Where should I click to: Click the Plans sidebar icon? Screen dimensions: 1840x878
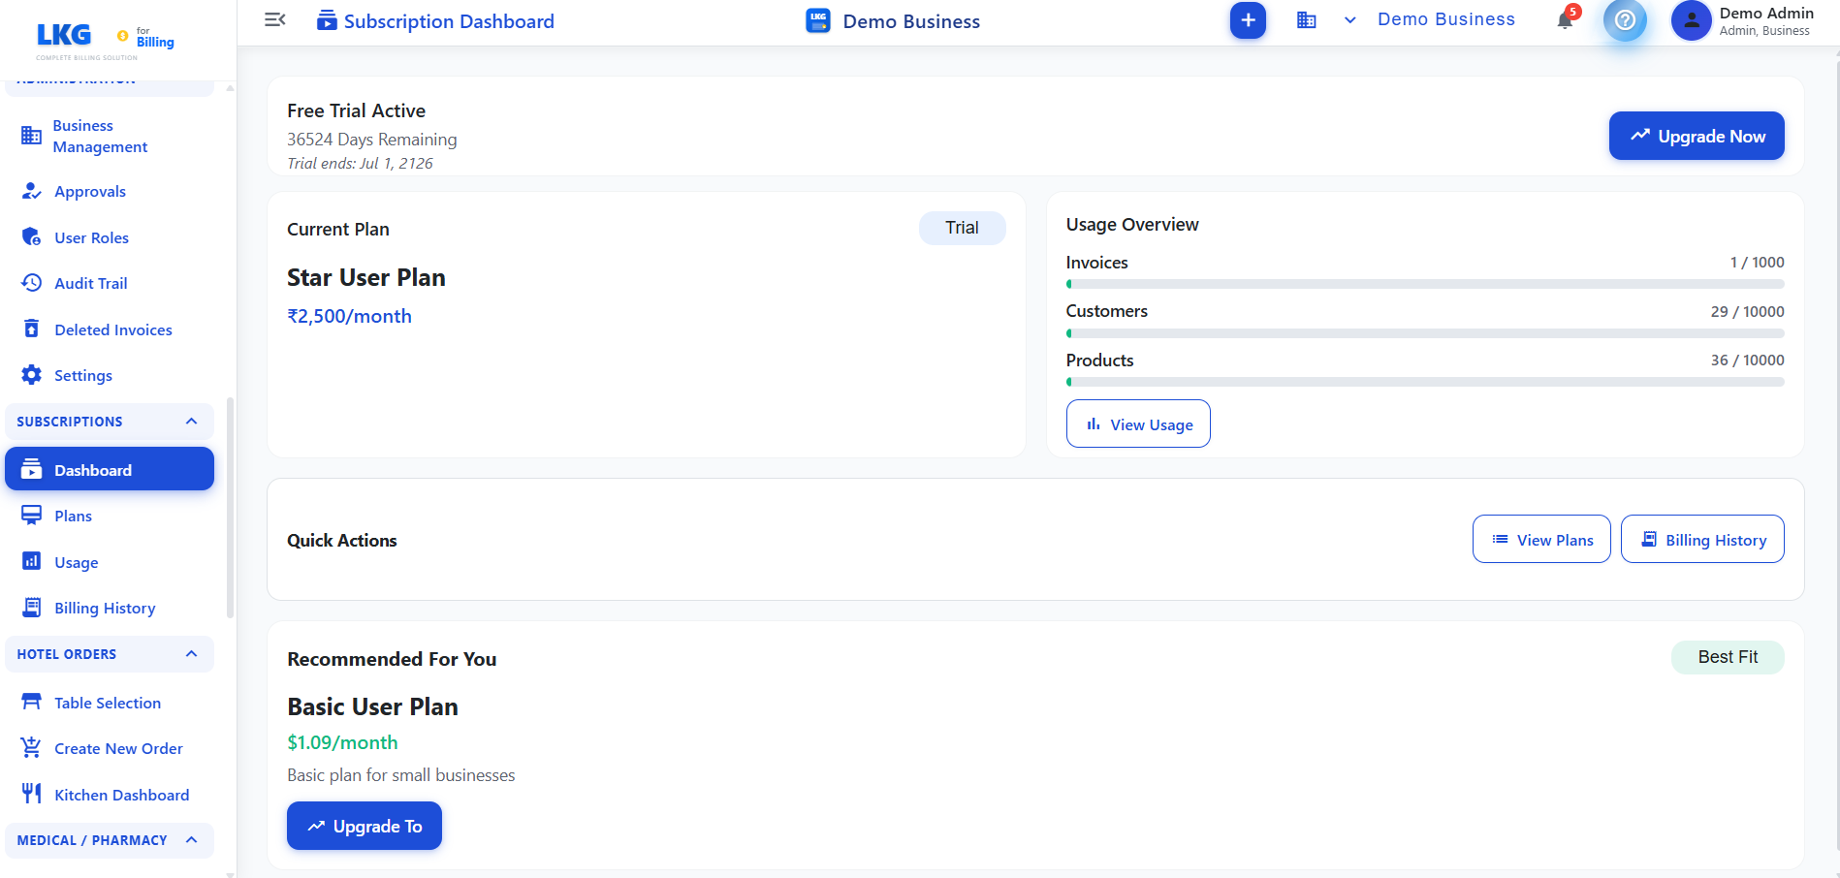pos(32,516)
